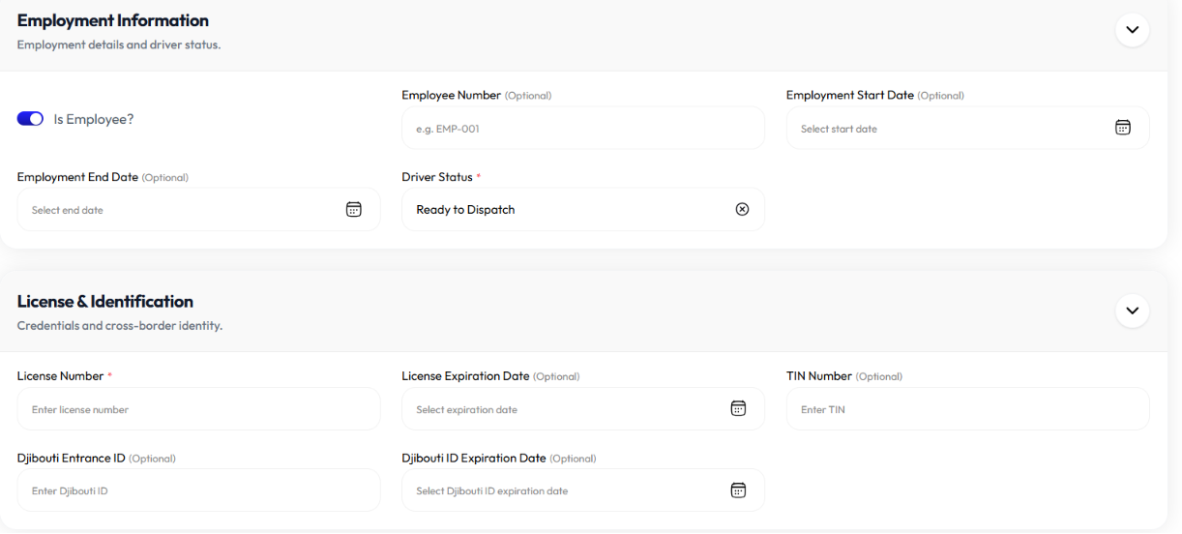The image size is (1182, 534).
Task: Click the Employment Information section heading
Action: click(113, 20)
